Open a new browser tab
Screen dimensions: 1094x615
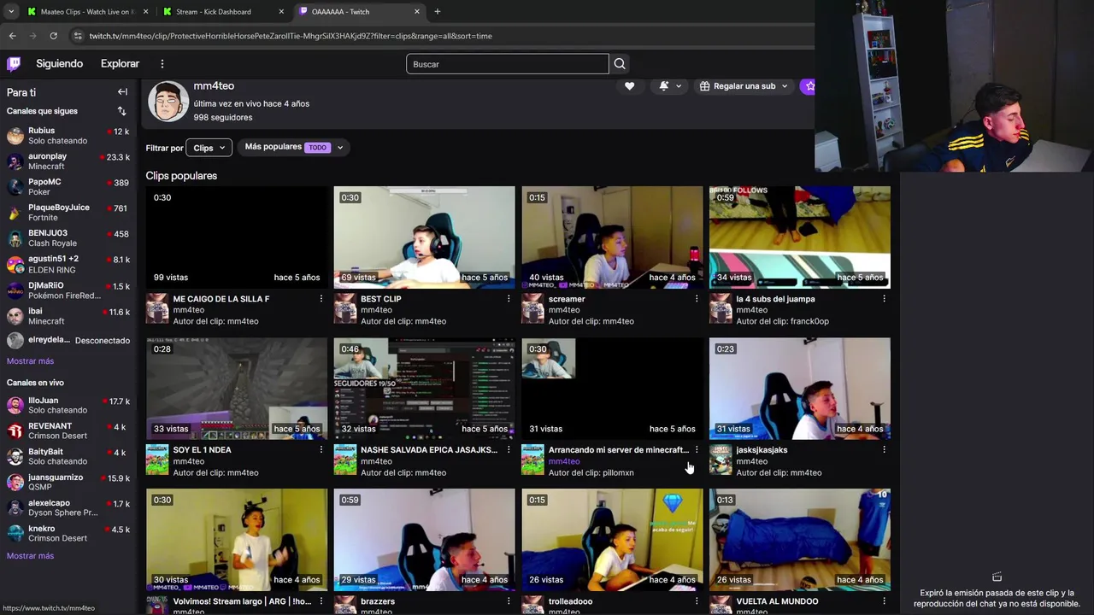(438, 12)
